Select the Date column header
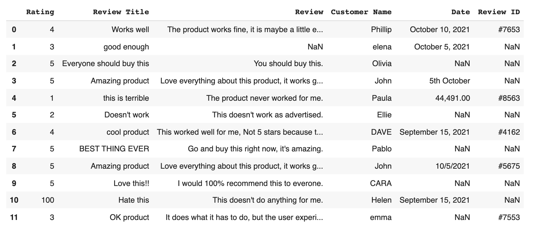Image resolution: width=533 pixels, height=228 pixels. [x=461, y=12]
